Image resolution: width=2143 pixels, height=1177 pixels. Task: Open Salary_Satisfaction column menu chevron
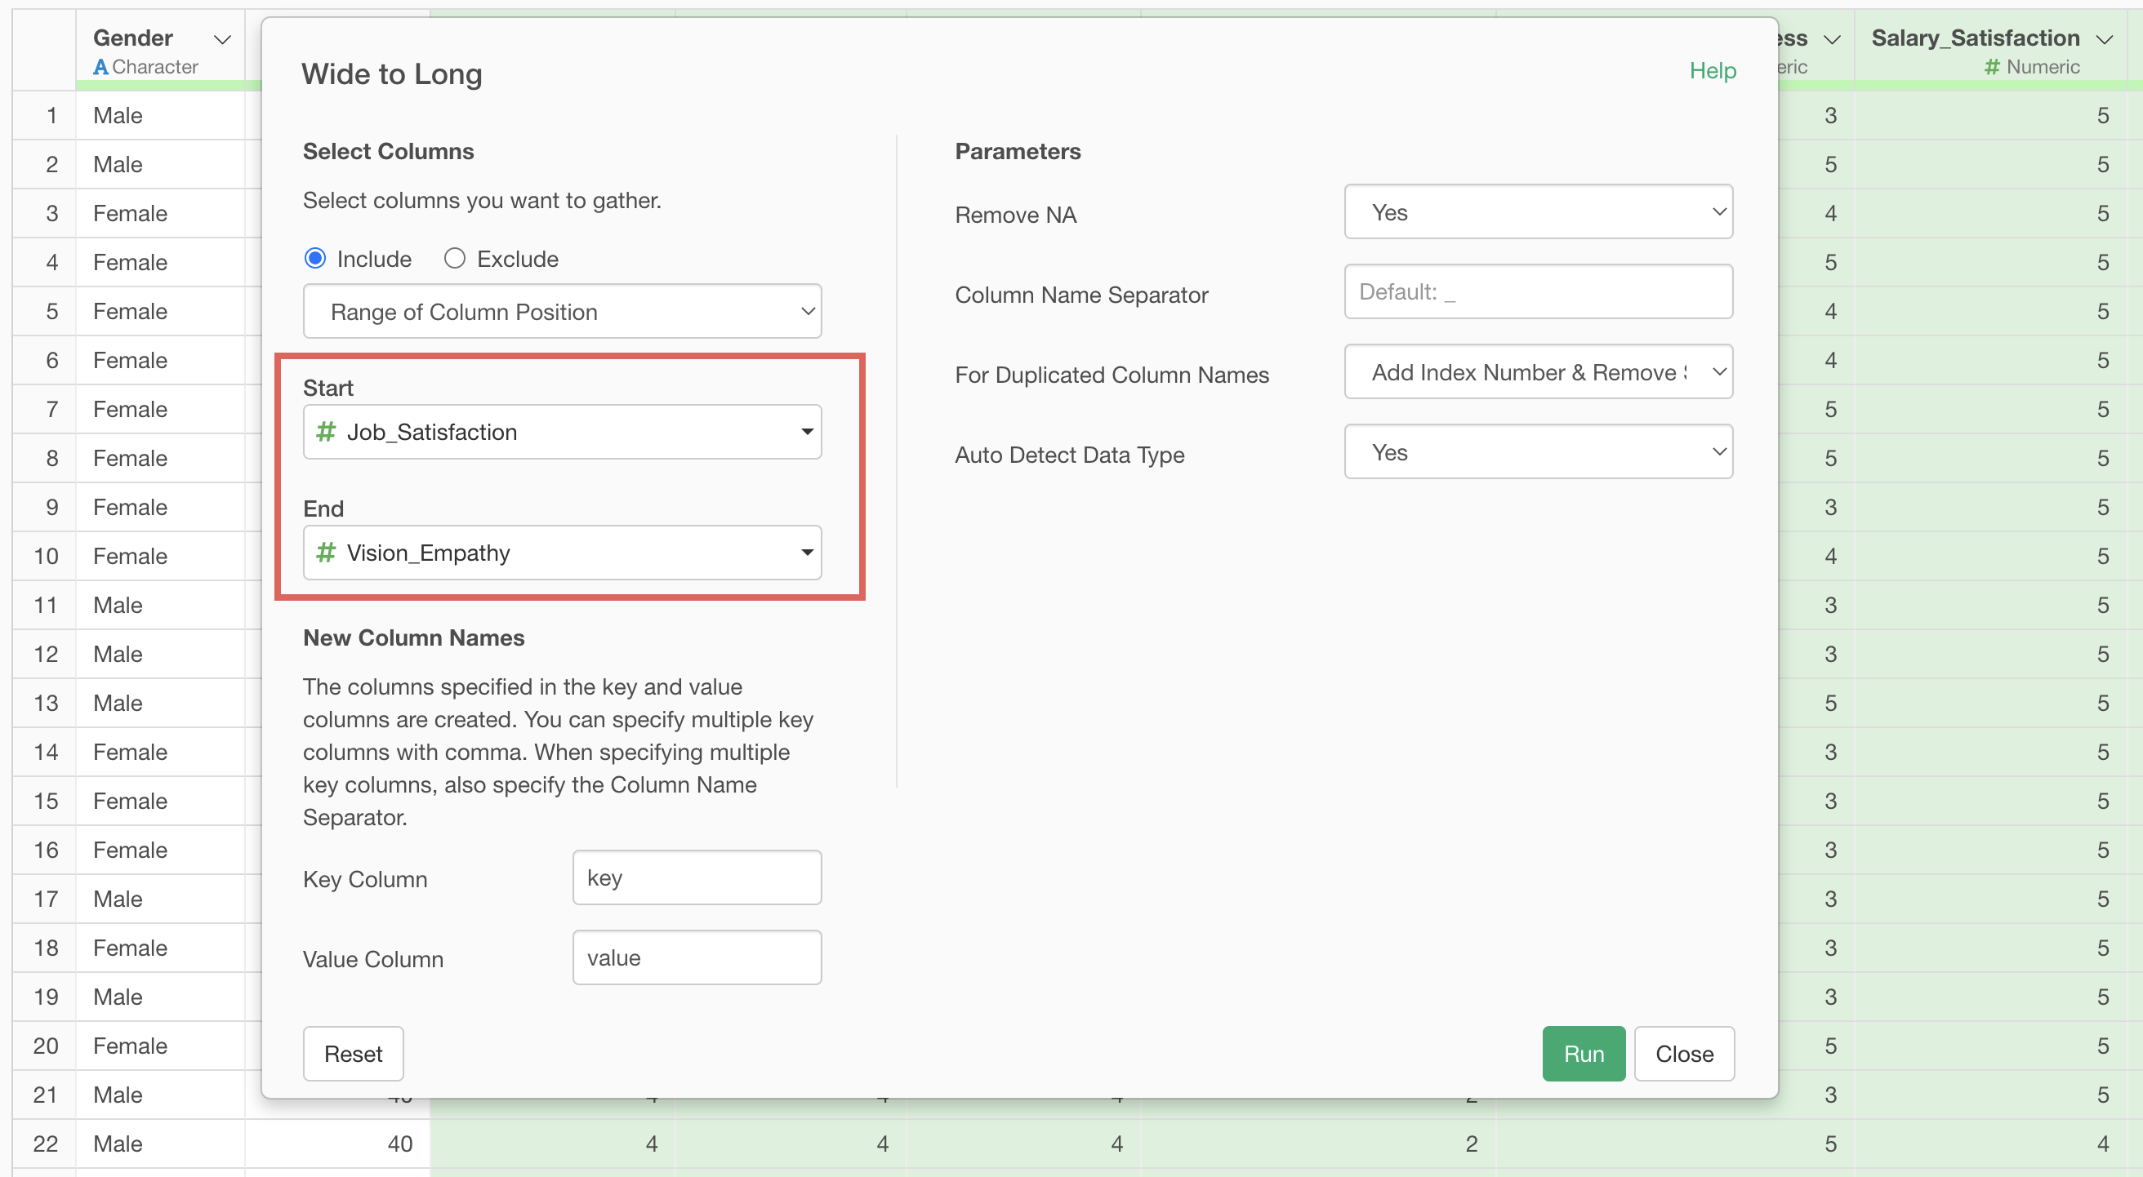point(2104,39)
